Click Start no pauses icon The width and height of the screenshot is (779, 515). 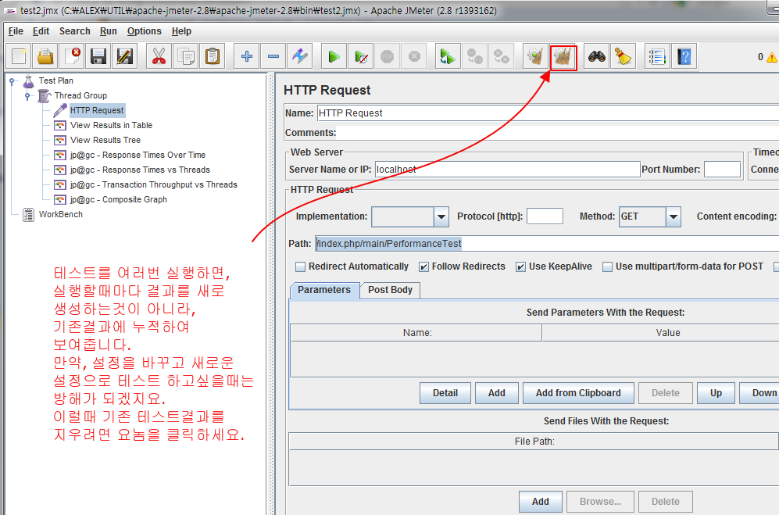tap(361, 57)
